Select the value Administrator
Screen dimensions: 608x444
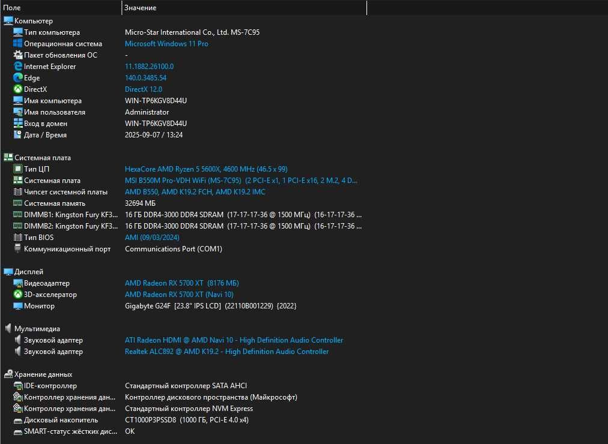(x=147, y=112)
